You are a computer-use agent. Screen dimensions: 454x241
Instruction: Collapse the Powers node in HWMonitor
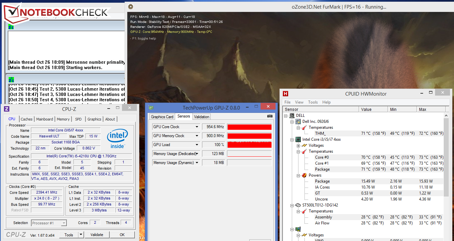[x=298, y=175]
